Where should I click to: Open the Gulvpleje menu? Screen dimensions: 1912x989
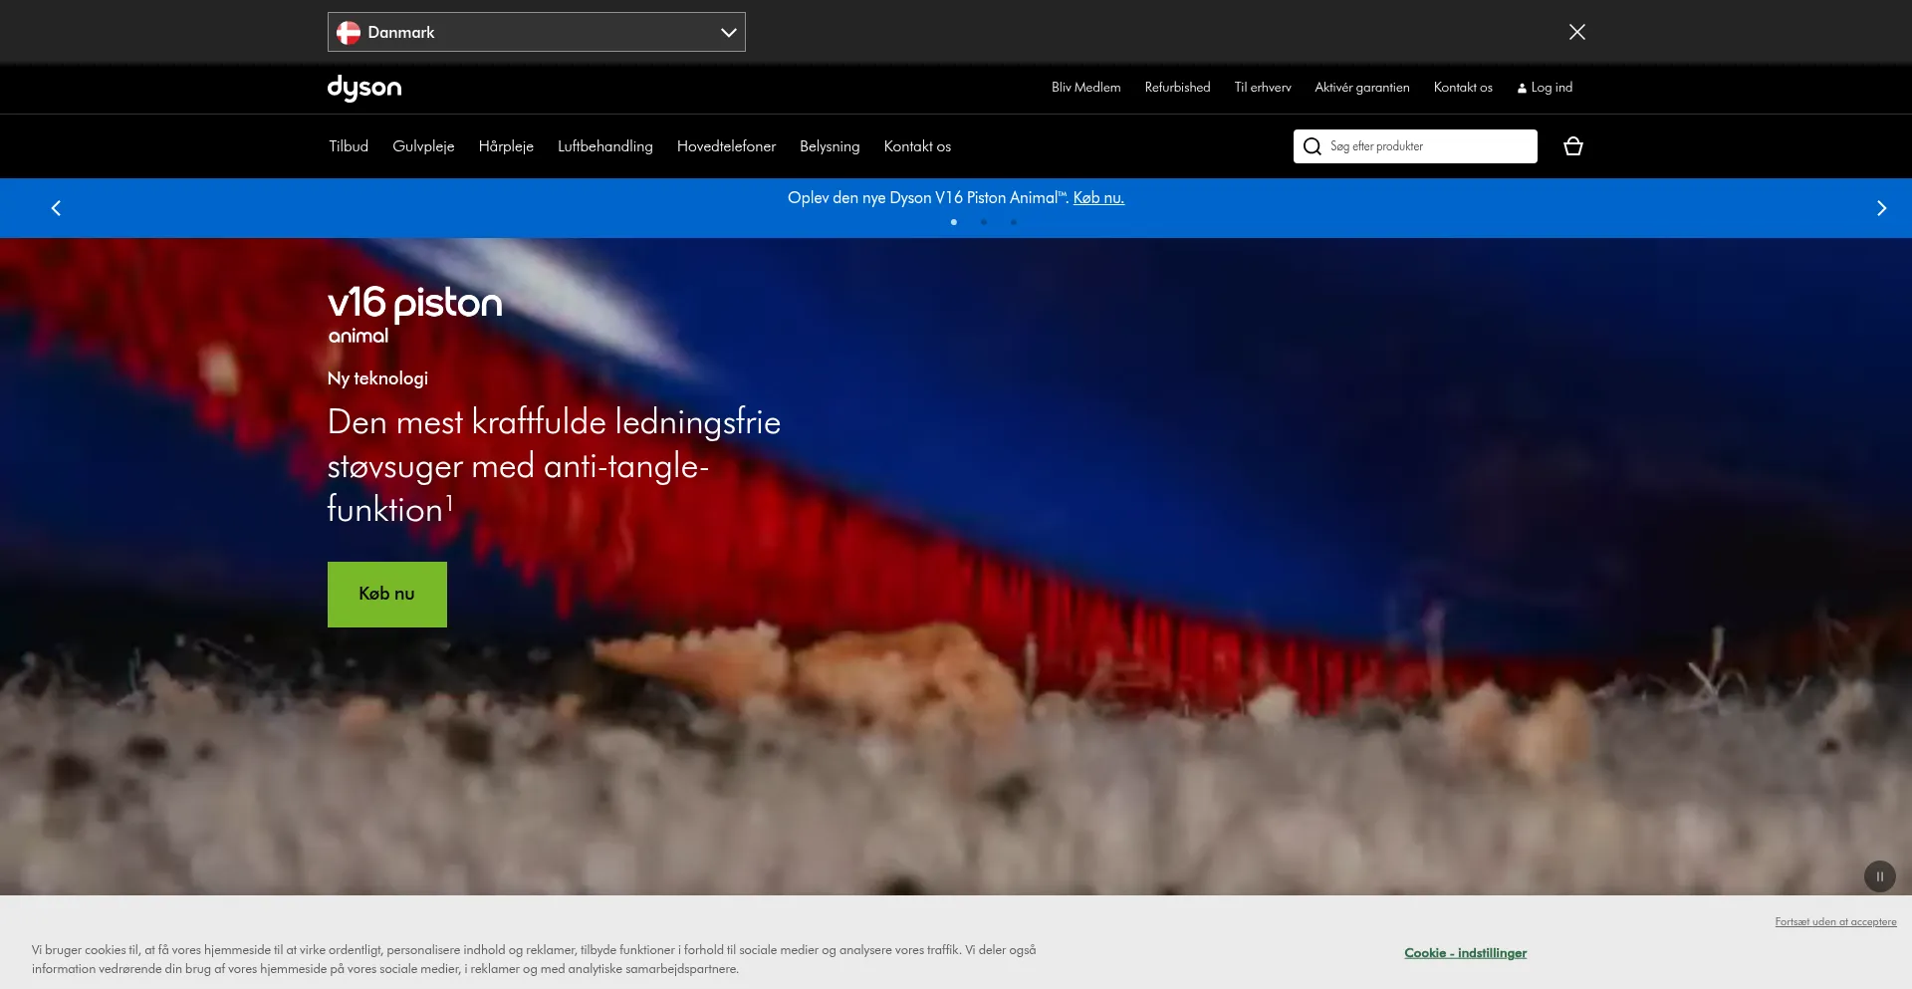pos(423,146)
